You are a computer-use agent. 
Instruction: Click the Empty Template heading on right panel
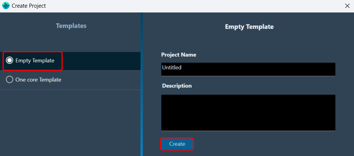pos(249,27)
